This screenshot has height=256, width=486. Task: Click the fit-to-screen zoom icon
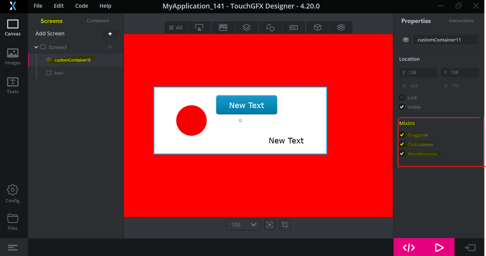[270, 225]
